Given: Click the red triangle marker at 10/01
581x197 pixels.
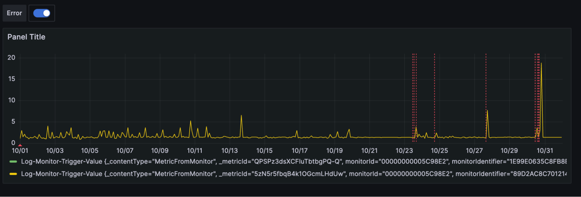Looking at the screenshot, I should (x=20, y=145).
